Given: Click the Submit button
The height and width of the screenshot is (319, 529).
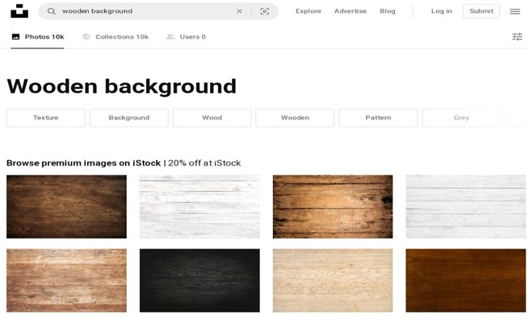Looking at the screenshot, I should [481, 11].
